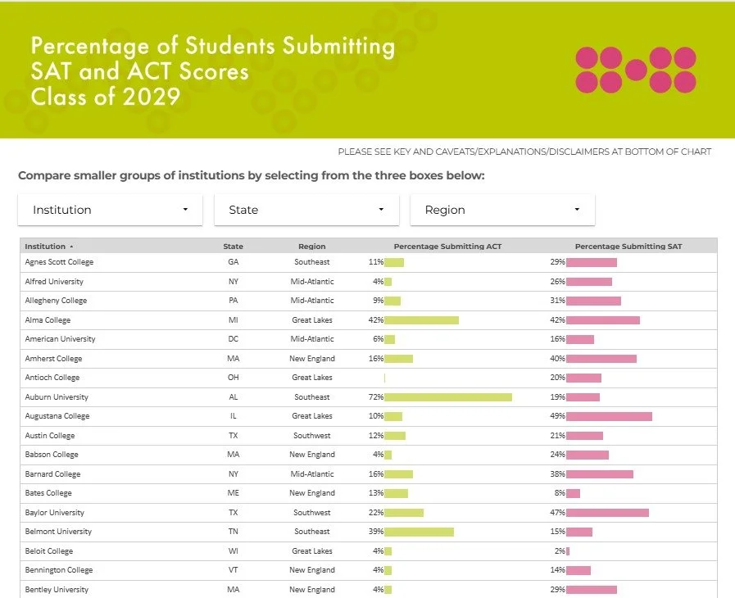The image size is (735, 598).
Task: Click the Bentley University row name
Action: coord(57,590)
